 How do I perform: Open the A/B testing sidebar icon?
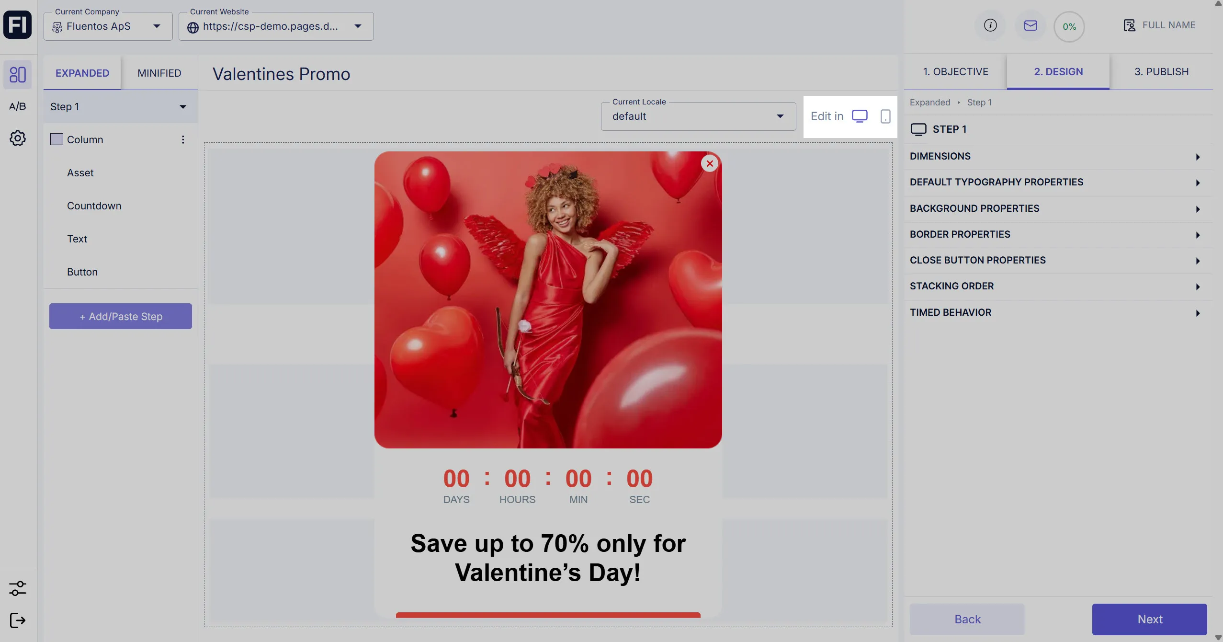tap(18, 106)
